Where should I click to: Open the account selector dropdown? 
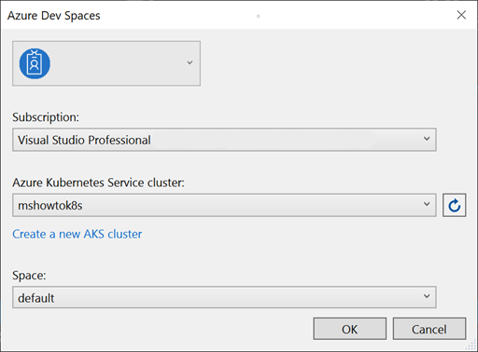pos(106,63)
